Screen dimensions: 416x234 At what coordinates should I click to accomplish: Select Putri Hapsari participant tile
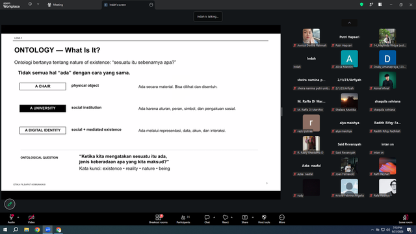(x=349, y=38)
